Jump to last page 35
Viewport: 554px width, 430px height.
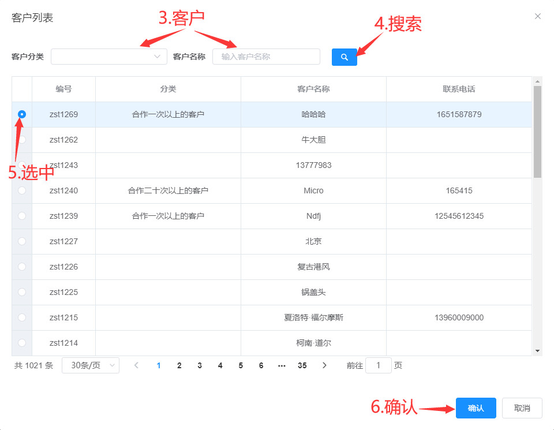click(x=302, y=365)
